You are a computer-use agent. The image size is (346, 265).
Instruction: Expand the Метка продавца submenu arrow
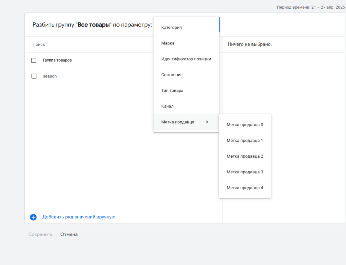click(207, 122)
